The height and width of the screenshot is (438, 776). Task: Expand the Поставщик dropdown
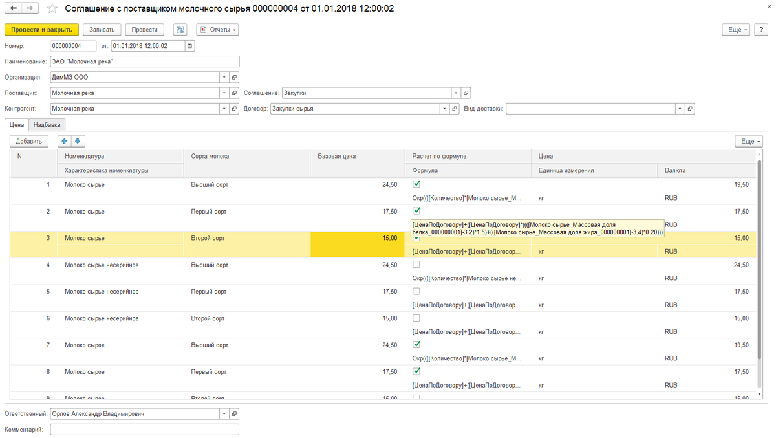tap(224, 93)
